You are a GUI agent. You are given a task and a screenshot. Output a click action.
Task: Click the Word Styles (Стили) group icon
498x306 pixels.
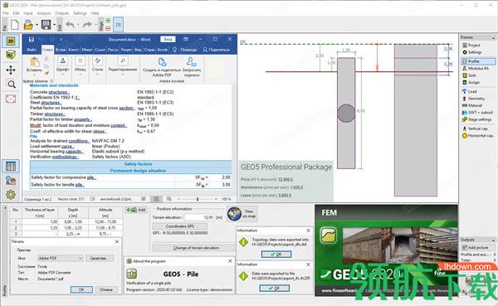tap(97, 61)
